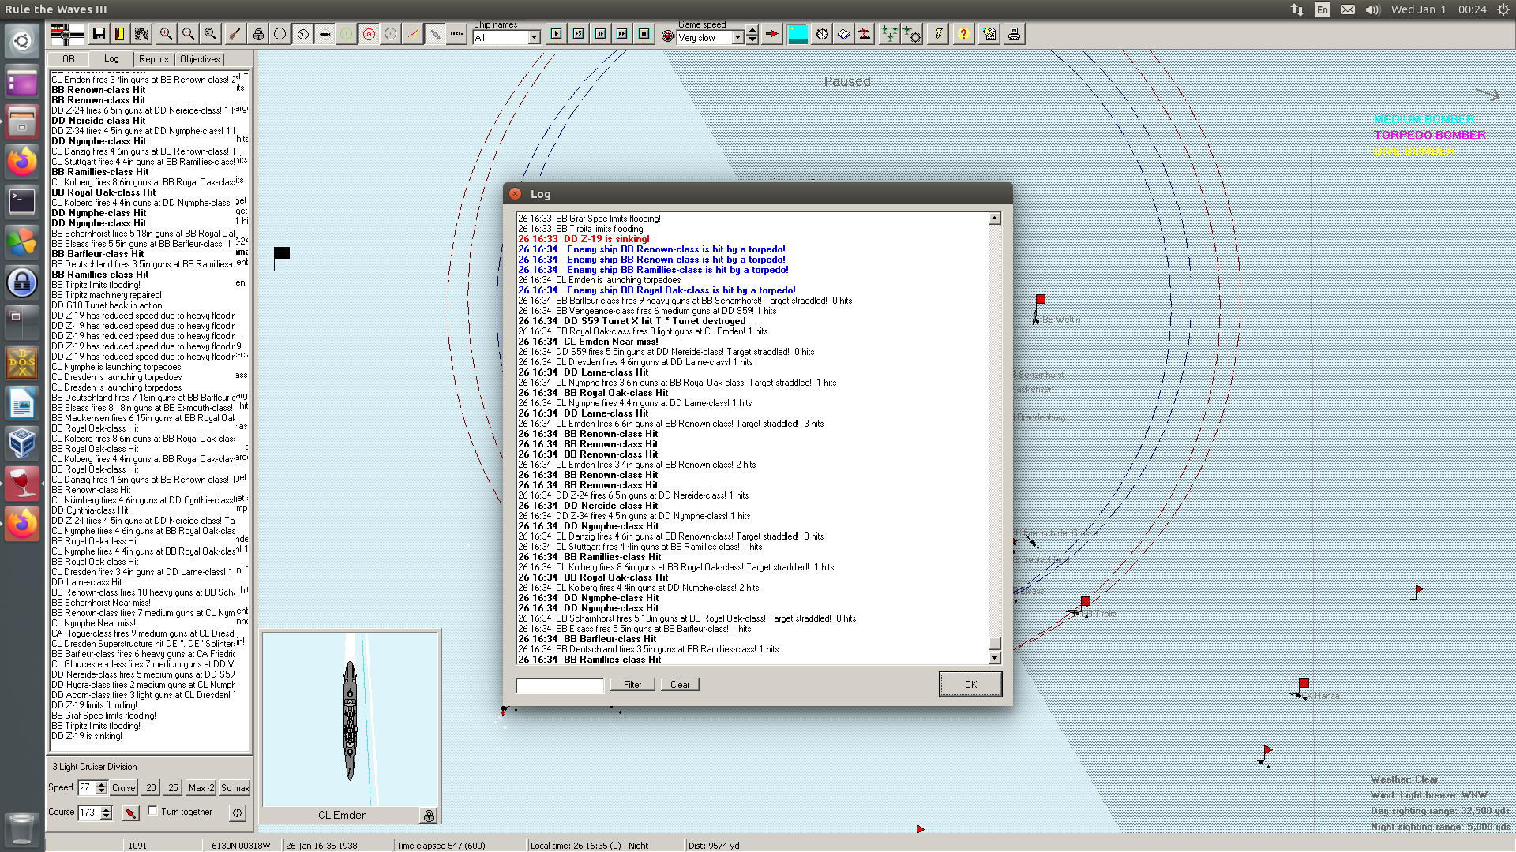Click the lock icon beside CL Emden
1516x852 pixels.
429,816
